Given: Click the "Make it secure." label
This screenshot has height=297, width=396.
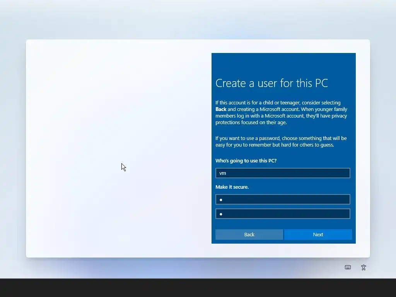Looking at the screenshot, I should point(232,187).
